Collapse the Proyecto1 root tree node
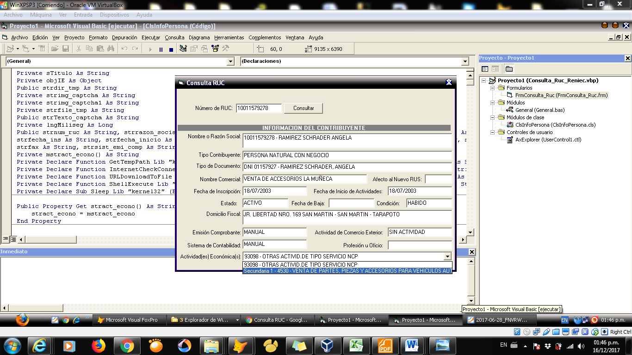The width and height of the screenshot is (632, 355). 484,80
